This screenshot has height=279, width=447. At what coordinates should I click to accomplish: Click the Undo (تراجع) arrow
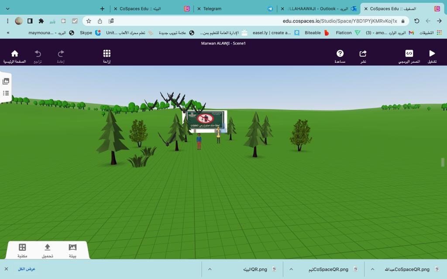click(38, 56)
